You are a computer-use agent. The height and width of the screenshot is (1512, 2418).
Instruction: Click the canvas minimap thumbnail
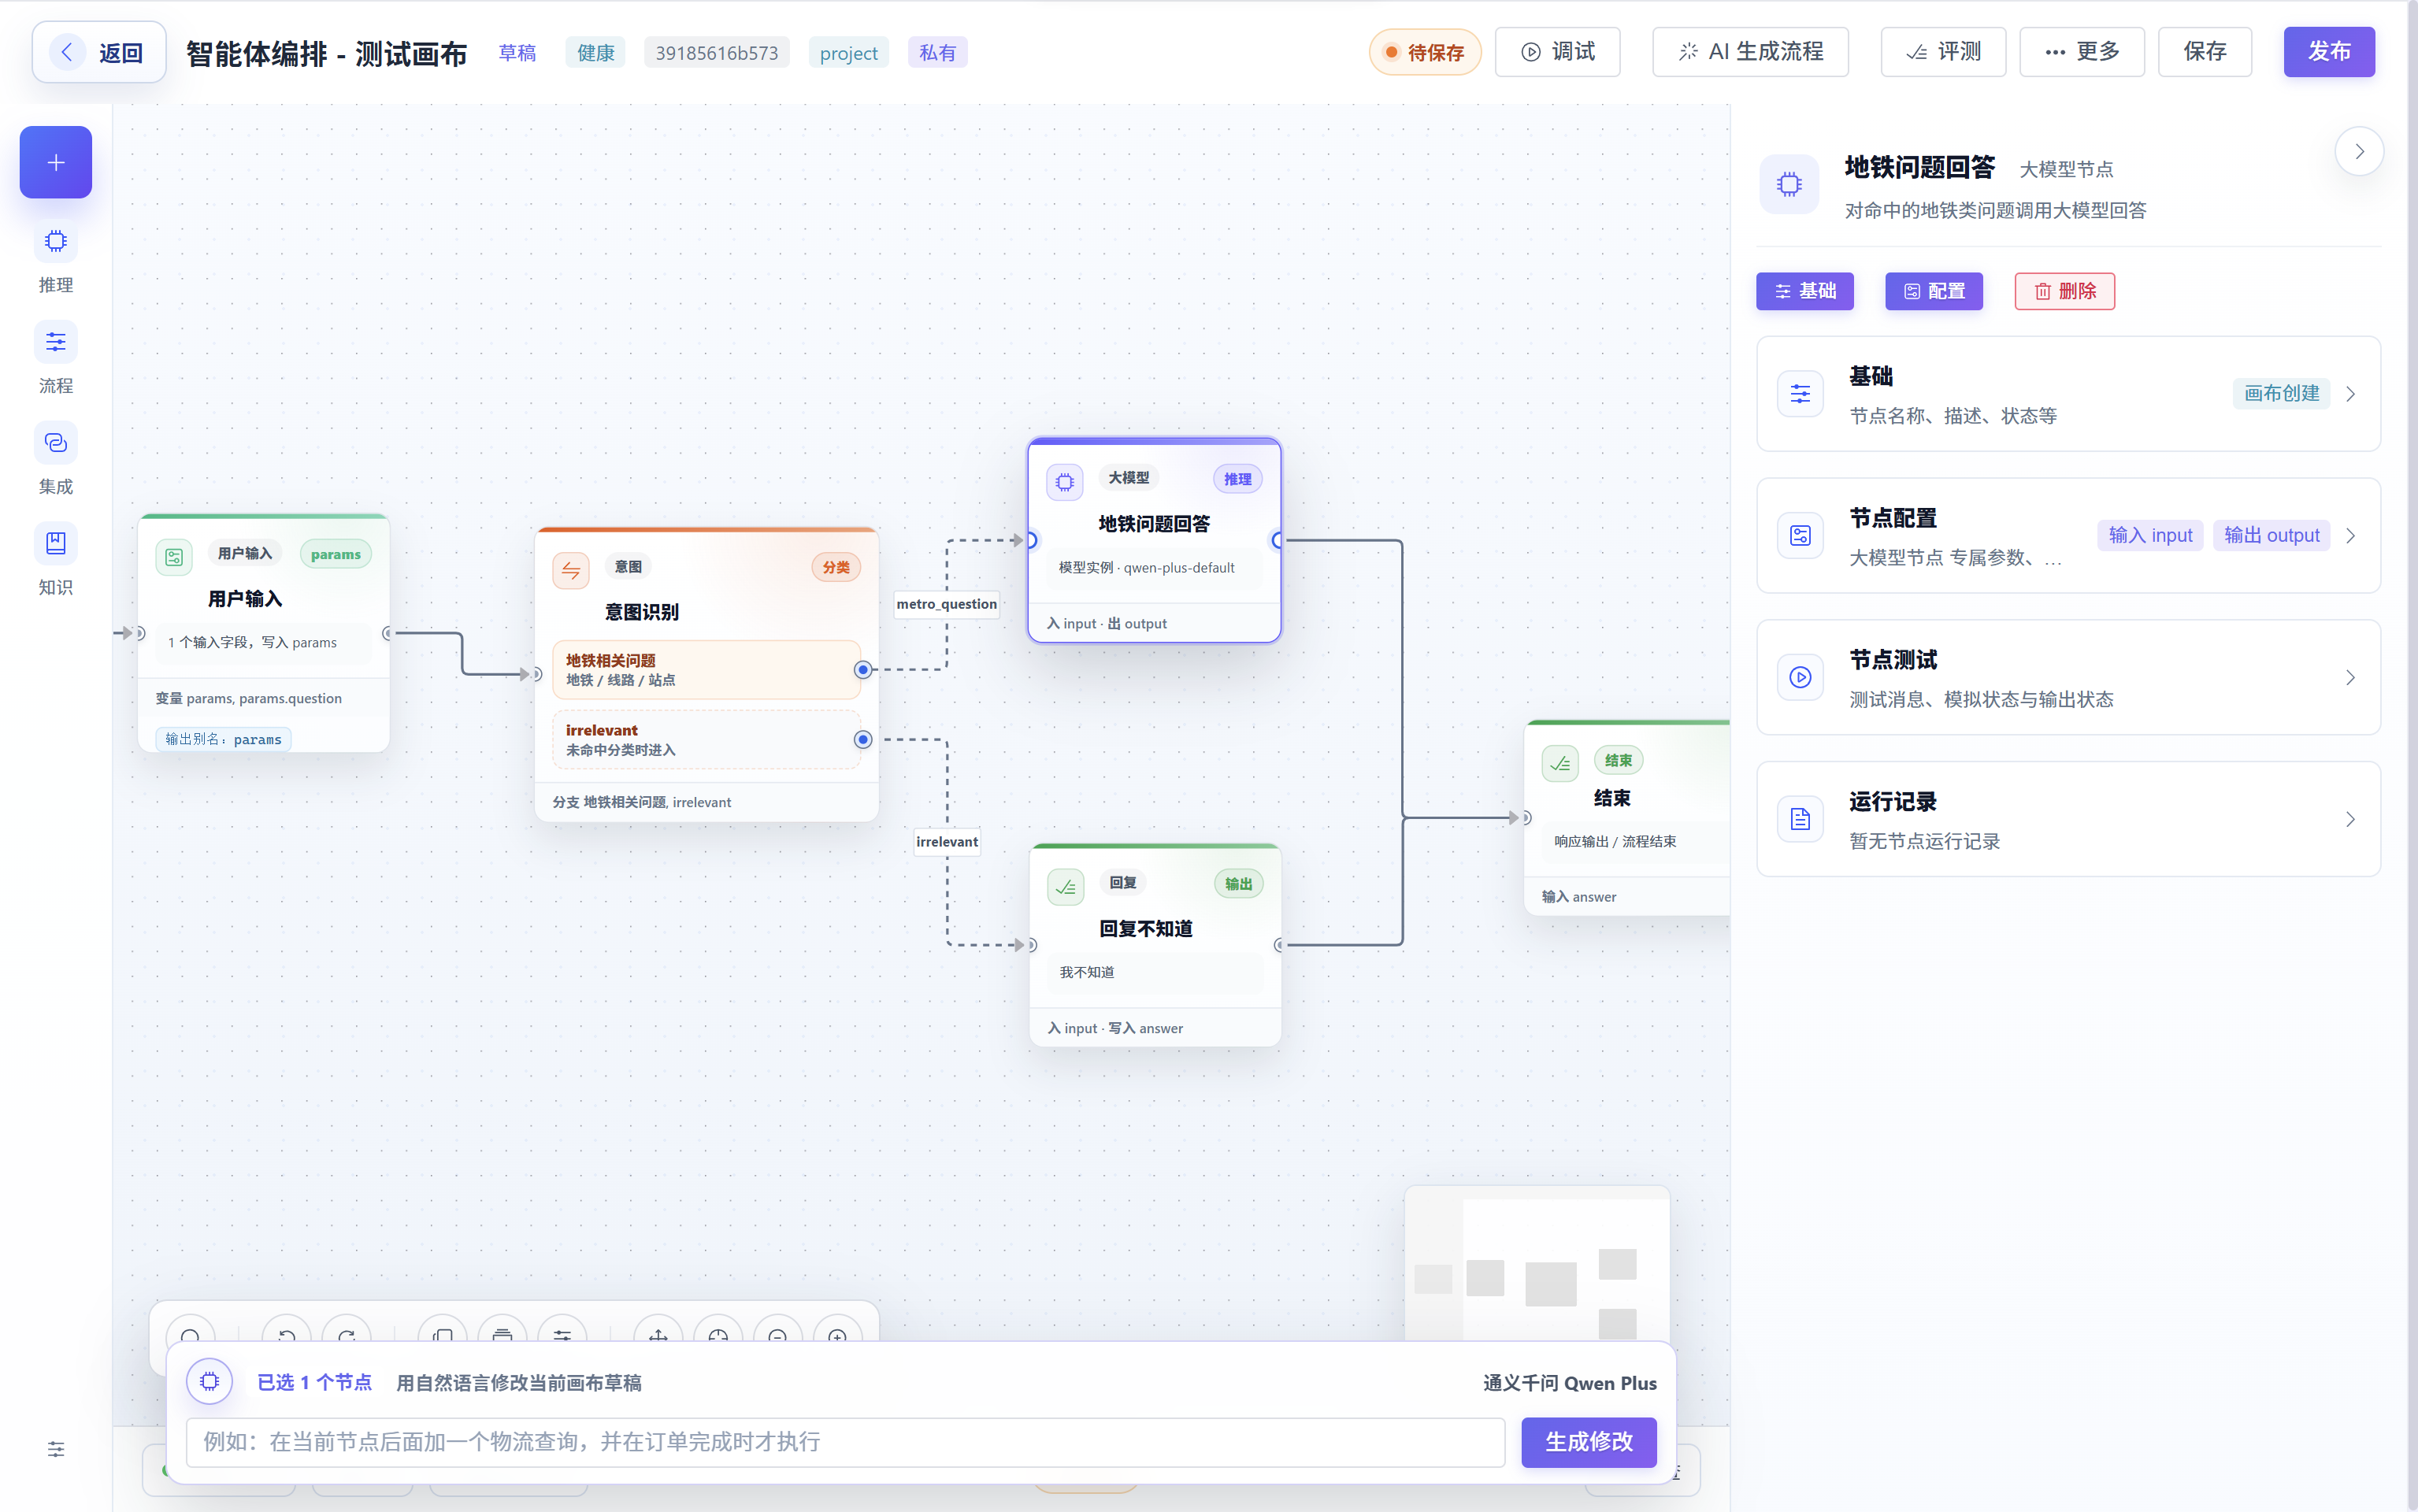[1537, 1265]
